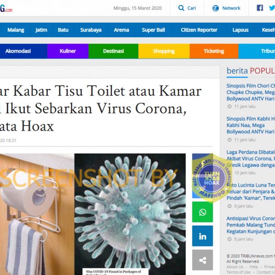275x275 pixels.
Task: Open the Facebook page icon in header
Action: tap(260, 8)
